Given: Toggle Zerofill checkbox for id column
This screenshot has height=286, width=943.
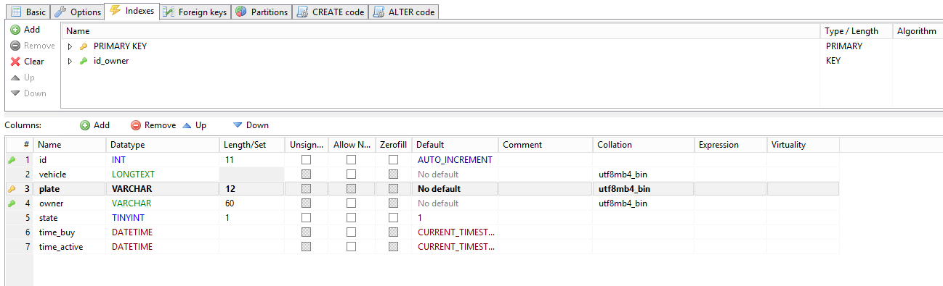Looking at the screenshot, I should (393, 160).
